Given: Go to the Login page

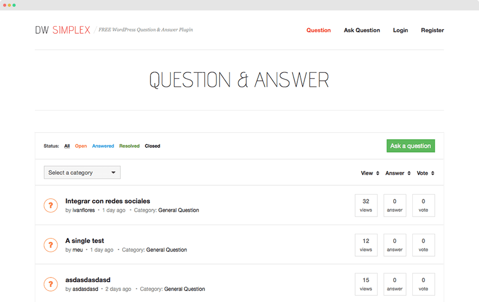Looking at the screenshot, I should (400, 30).
